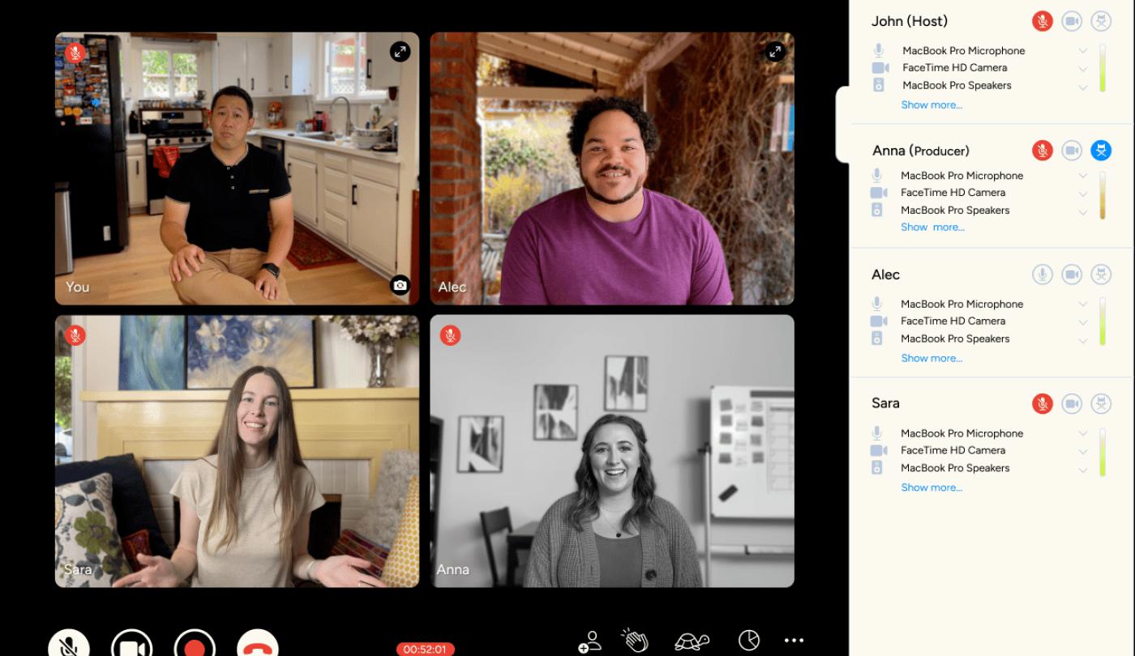Image resolution: width=1135 pixels, height=656 pixels.
Task: Select Anna's grayscale video tile
Action: 612,451
